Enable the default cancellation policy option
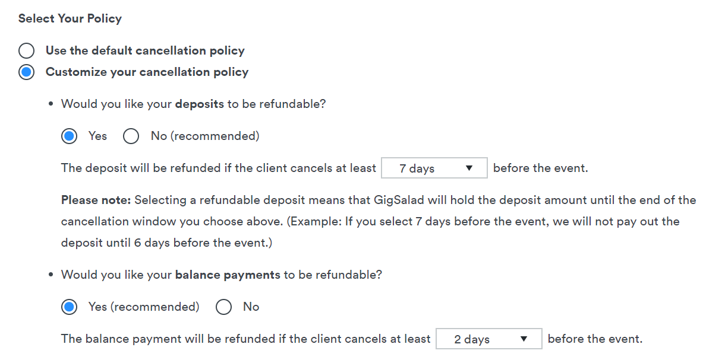 (26, 50)
